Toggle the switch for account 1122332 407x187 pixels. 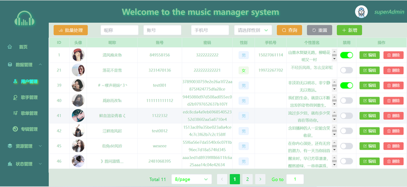[x=346, y=116]
